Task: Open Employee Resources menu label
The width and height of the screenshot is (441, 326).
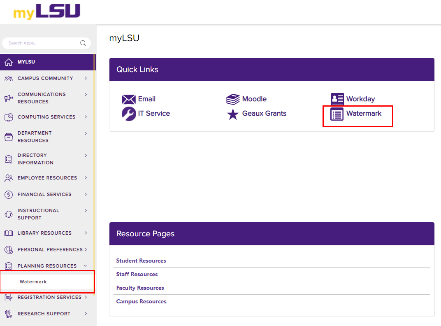Action: tap(47, 178)
